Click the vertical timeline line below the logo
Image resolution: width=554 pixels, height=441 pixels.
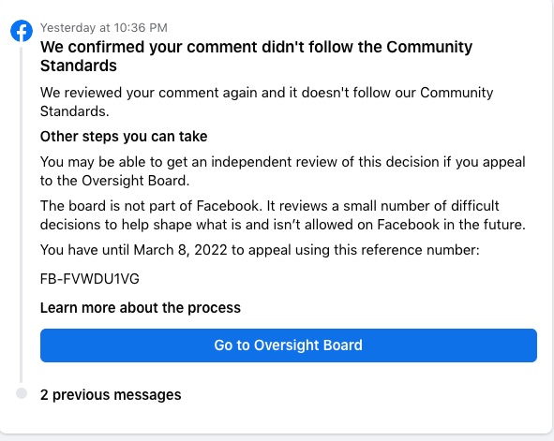22,214
